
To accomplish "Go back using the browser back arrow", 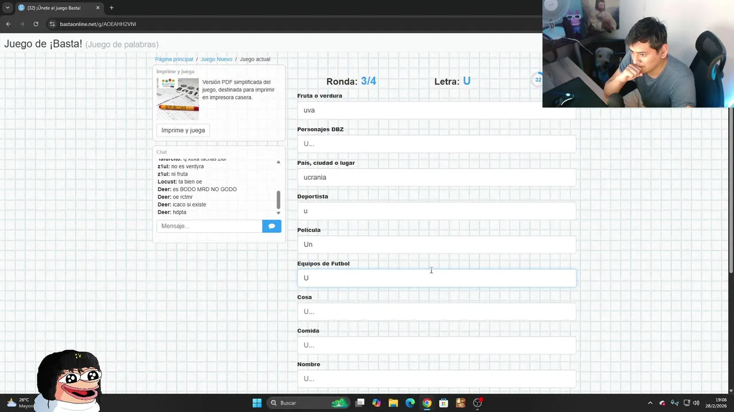I will tap(8, 24).
